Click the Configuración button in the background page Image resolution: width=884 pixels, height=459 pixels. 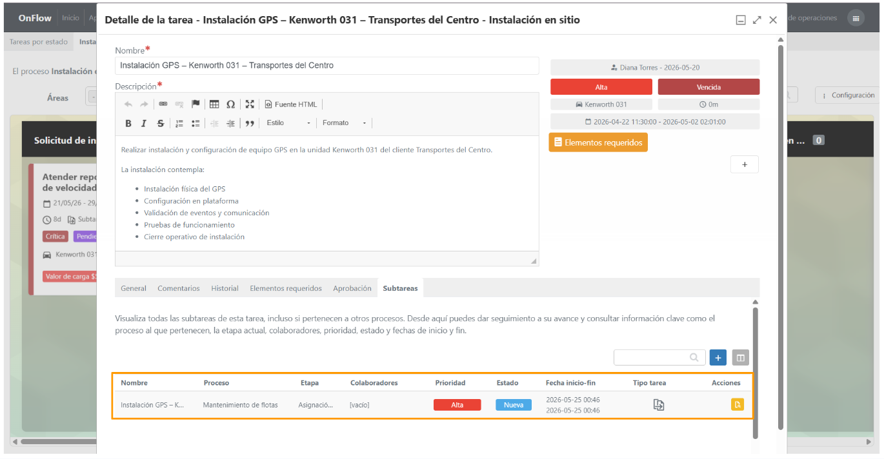click(848, 95)
